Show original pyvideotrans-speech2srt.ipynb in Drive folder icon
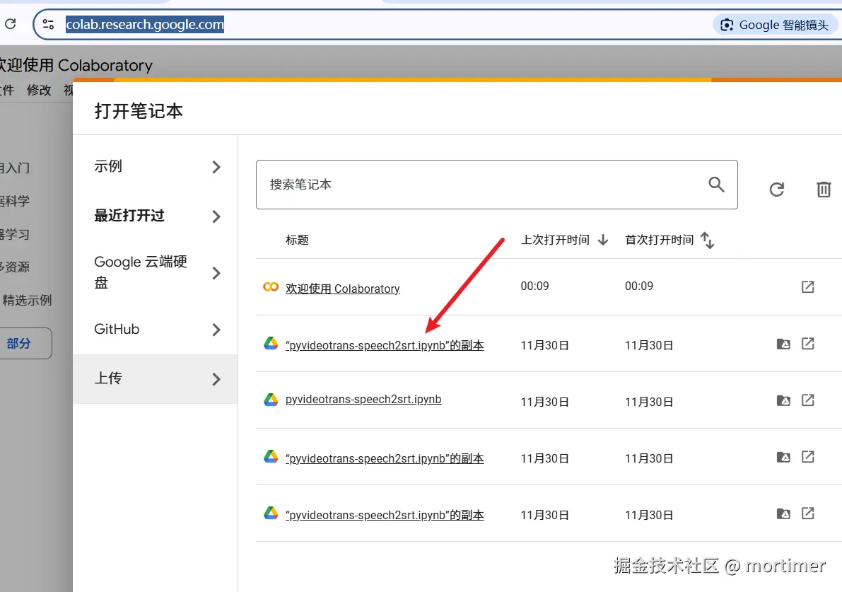 pyautogui.click(x=783, y=400)
